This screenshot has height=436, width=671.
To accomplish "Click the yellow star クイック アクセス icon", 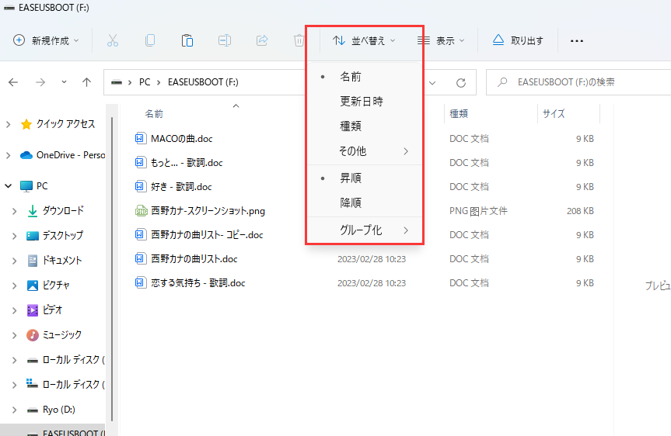I will 26,124.
